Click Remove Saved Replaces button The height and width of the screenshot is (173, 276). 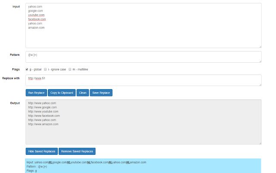click(77, 151)
